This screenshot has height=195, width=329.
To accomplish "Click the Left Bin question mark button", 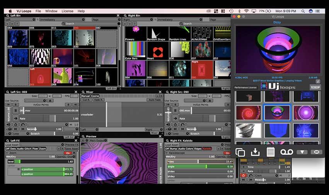I will click(x=17, y=24).
